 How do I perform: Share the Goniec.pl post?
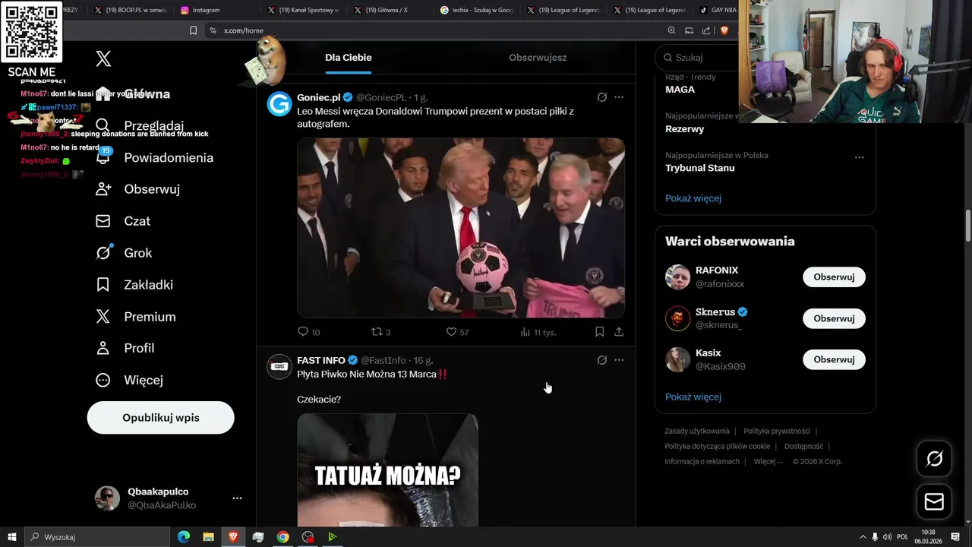619,332
